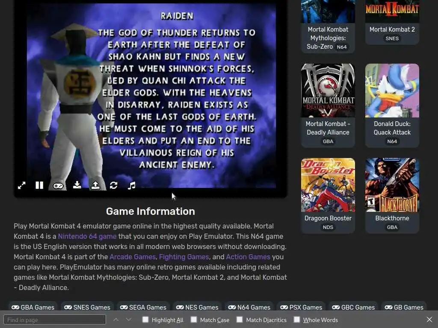Open Blackthorne cover image
438x328 pixels.
click(x=392, y=185)
